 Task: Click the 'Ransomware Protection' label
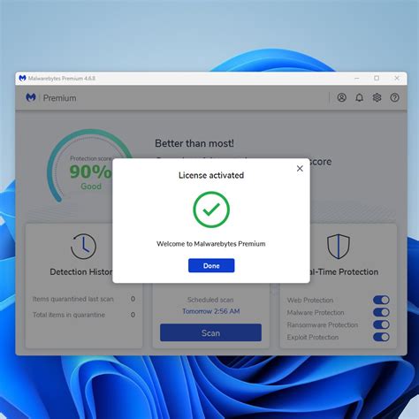click(x=323, y=324)
